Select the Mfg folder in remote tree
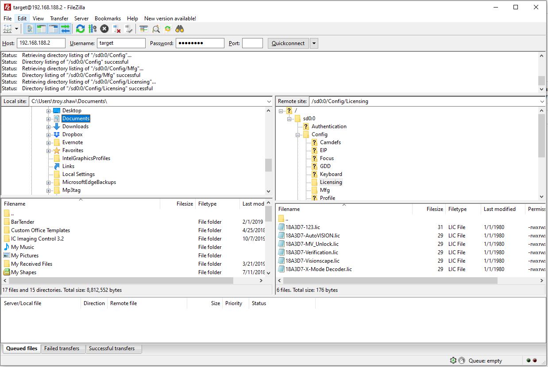Viewport: 548px width, 367px height. (325, 190)
